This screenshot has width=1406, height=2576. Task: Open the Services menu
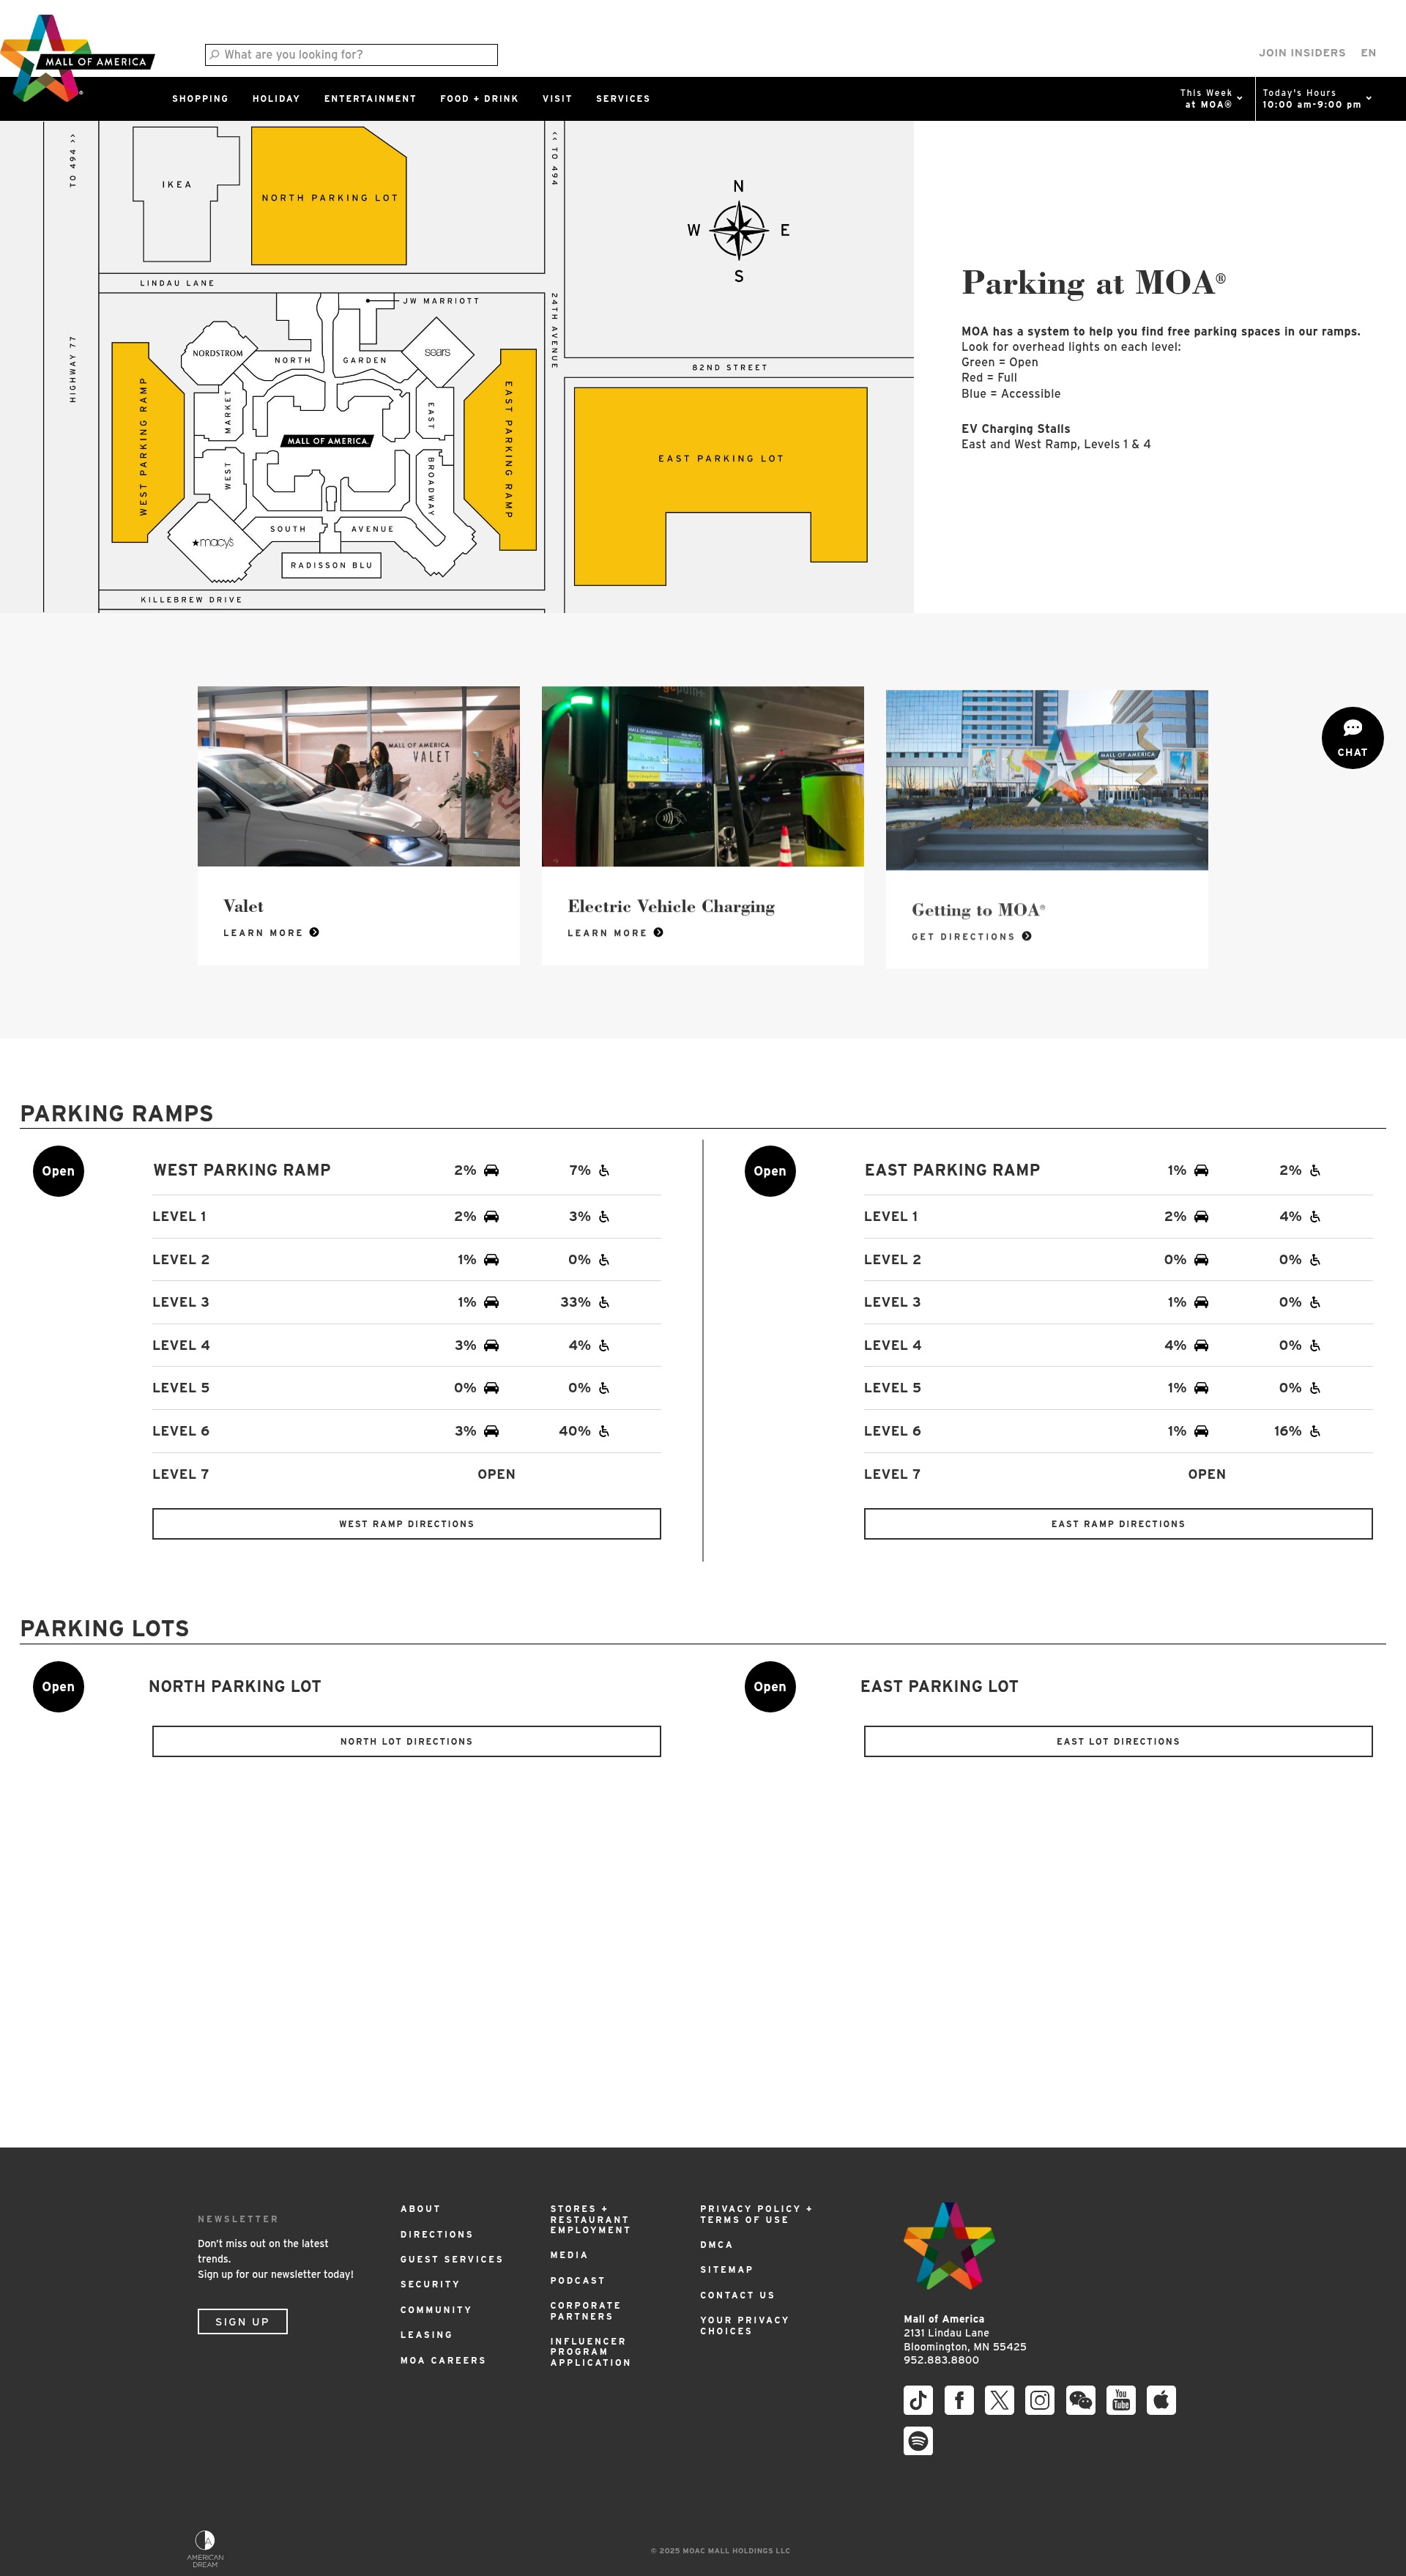(623, 99)
